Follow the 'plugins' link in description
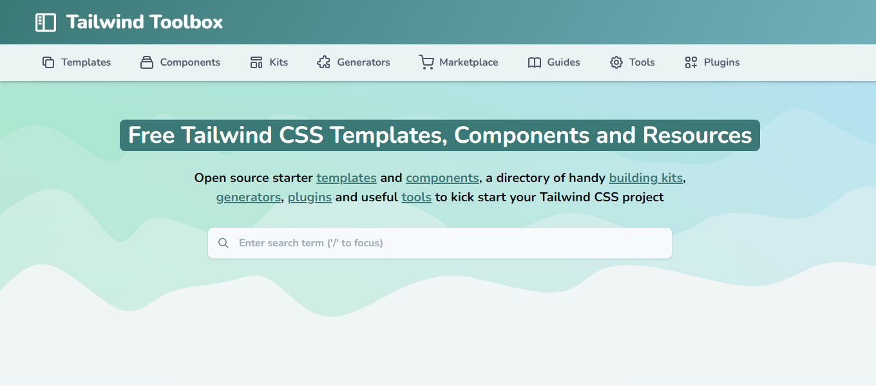Screen dimensions: 876x391 coord(310,197)
